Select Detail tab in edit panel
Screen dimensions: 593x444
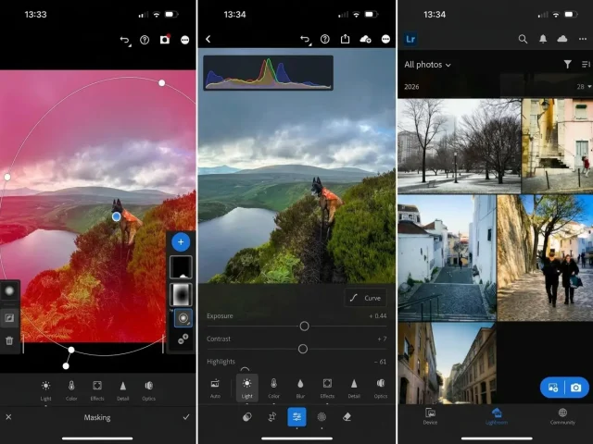pyautogui.click(x=354, y=388)
